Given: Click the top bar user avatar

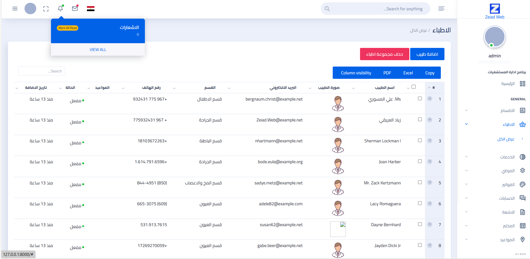Looking at the screenshot, I should pos(30,9).
